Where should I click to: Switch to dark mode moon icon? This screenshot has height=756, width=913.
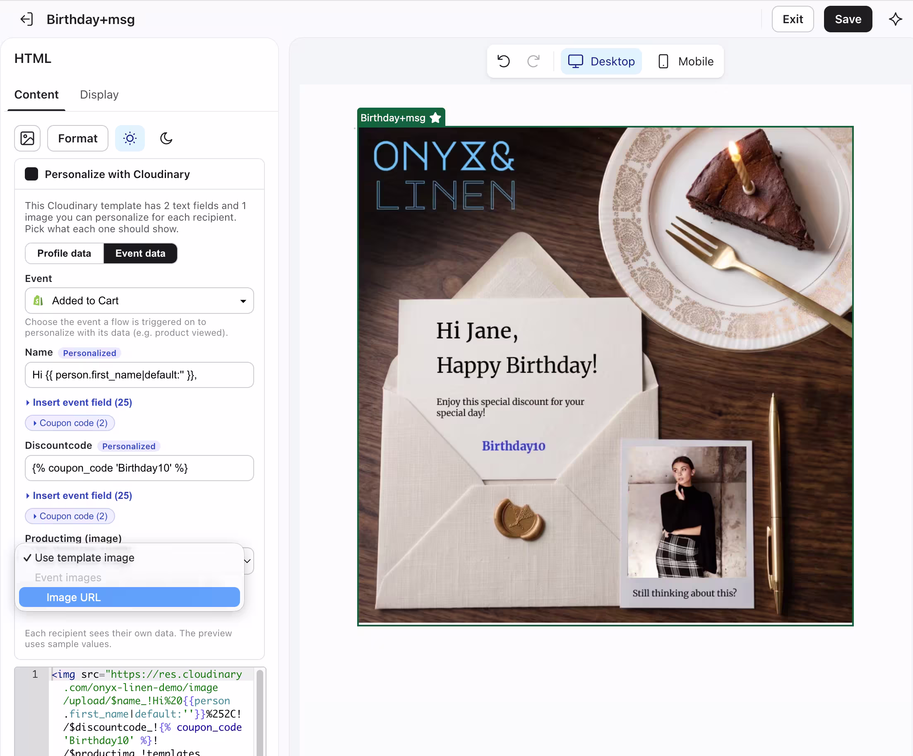click(166, 138)
